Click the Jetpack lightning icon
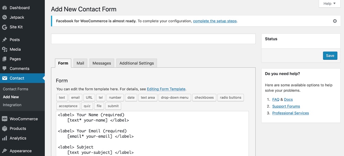Screen dimensions: 344x156 coord(4,17)
